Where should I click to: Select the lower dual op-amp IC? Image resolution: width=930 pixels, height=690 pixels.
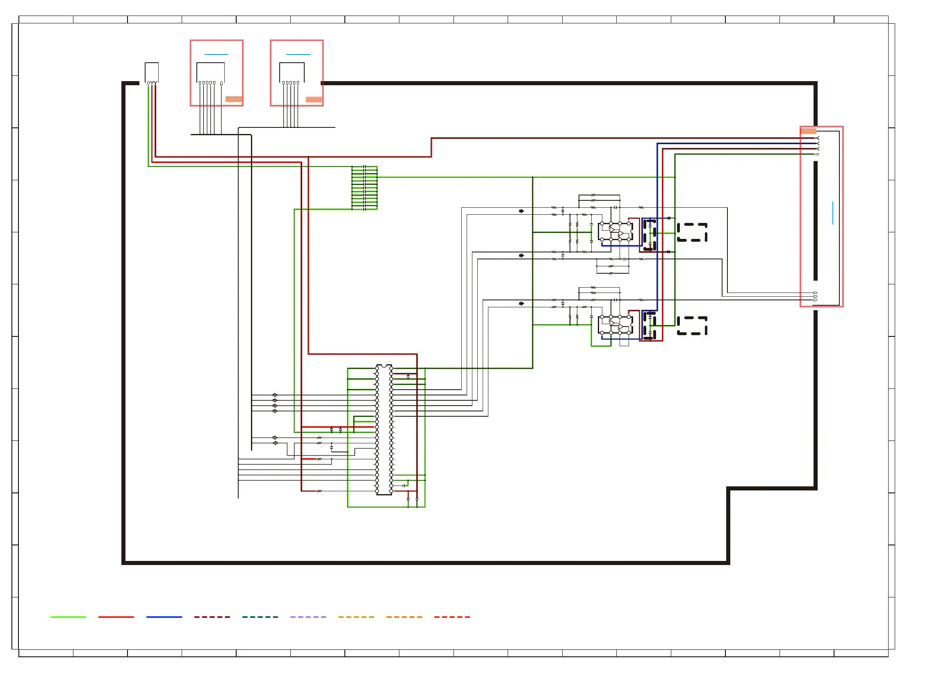615,325
